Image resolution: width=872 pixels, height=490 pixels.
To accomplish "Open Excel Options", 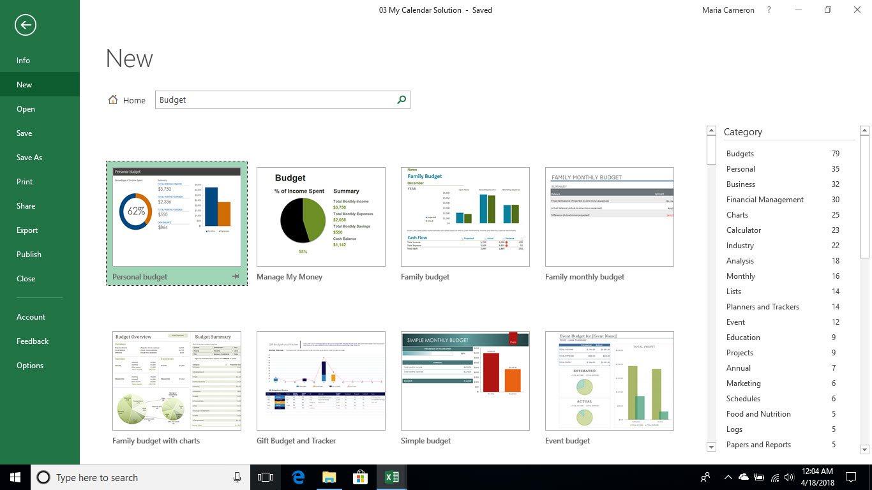I will pos(40,365).
